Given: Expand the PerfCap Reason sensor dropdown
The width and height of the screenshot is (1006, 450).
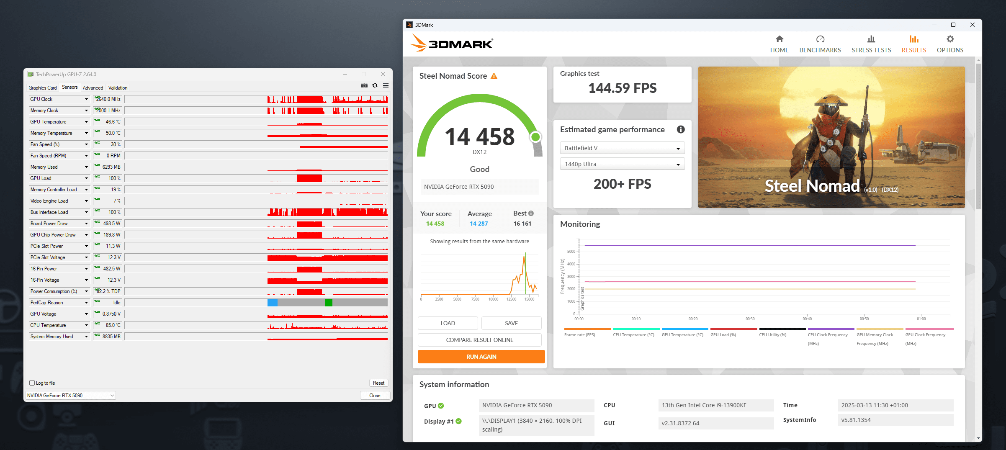Looking at the screenshot, I should point(86,303).
